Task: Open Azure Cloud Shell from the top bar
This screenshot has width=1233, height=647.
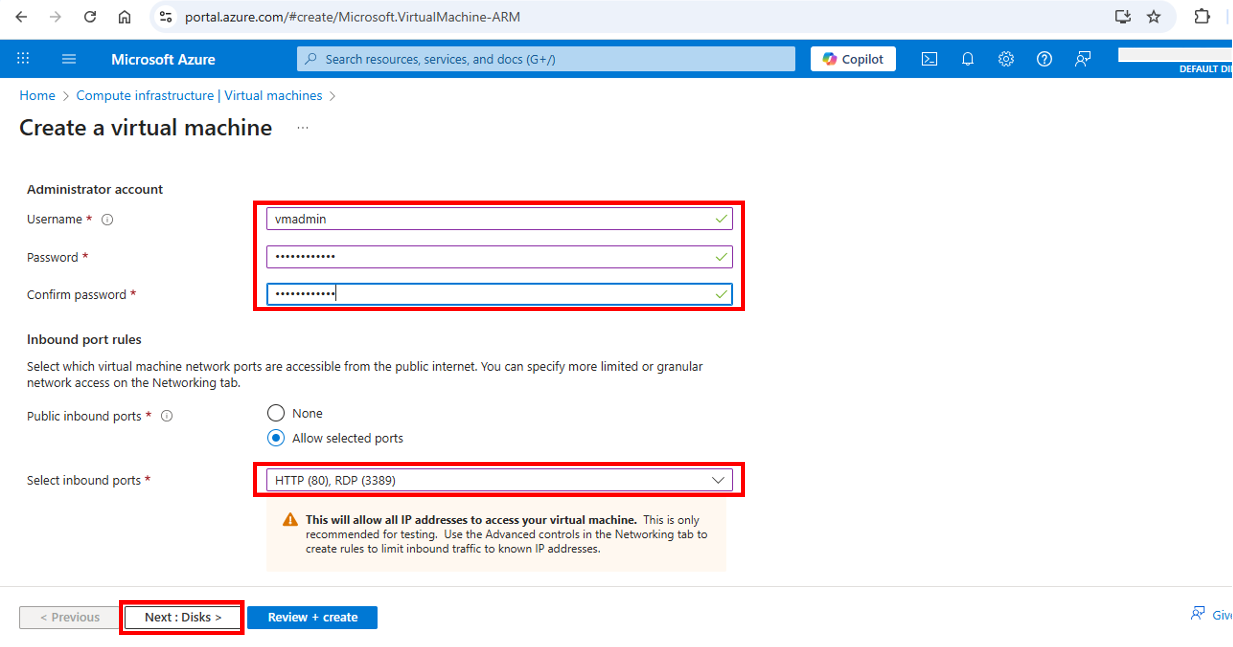Action: click(x=929, y=59)
